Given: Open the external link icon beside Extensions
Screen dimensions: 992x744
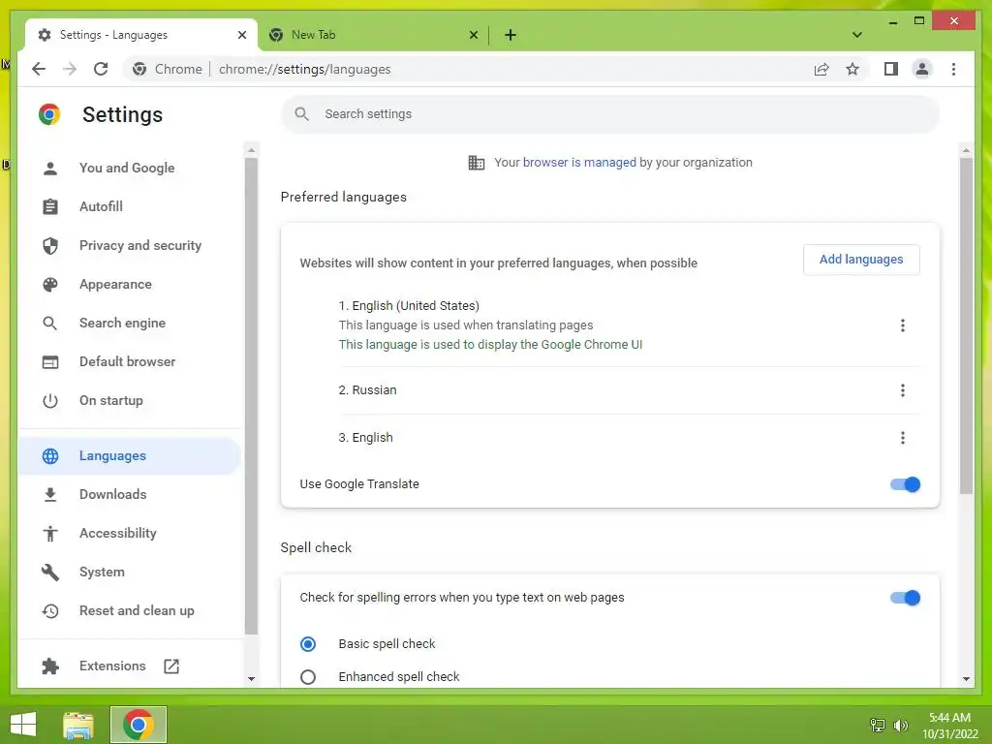Looking at the screenshot, I should coord(171,666).
